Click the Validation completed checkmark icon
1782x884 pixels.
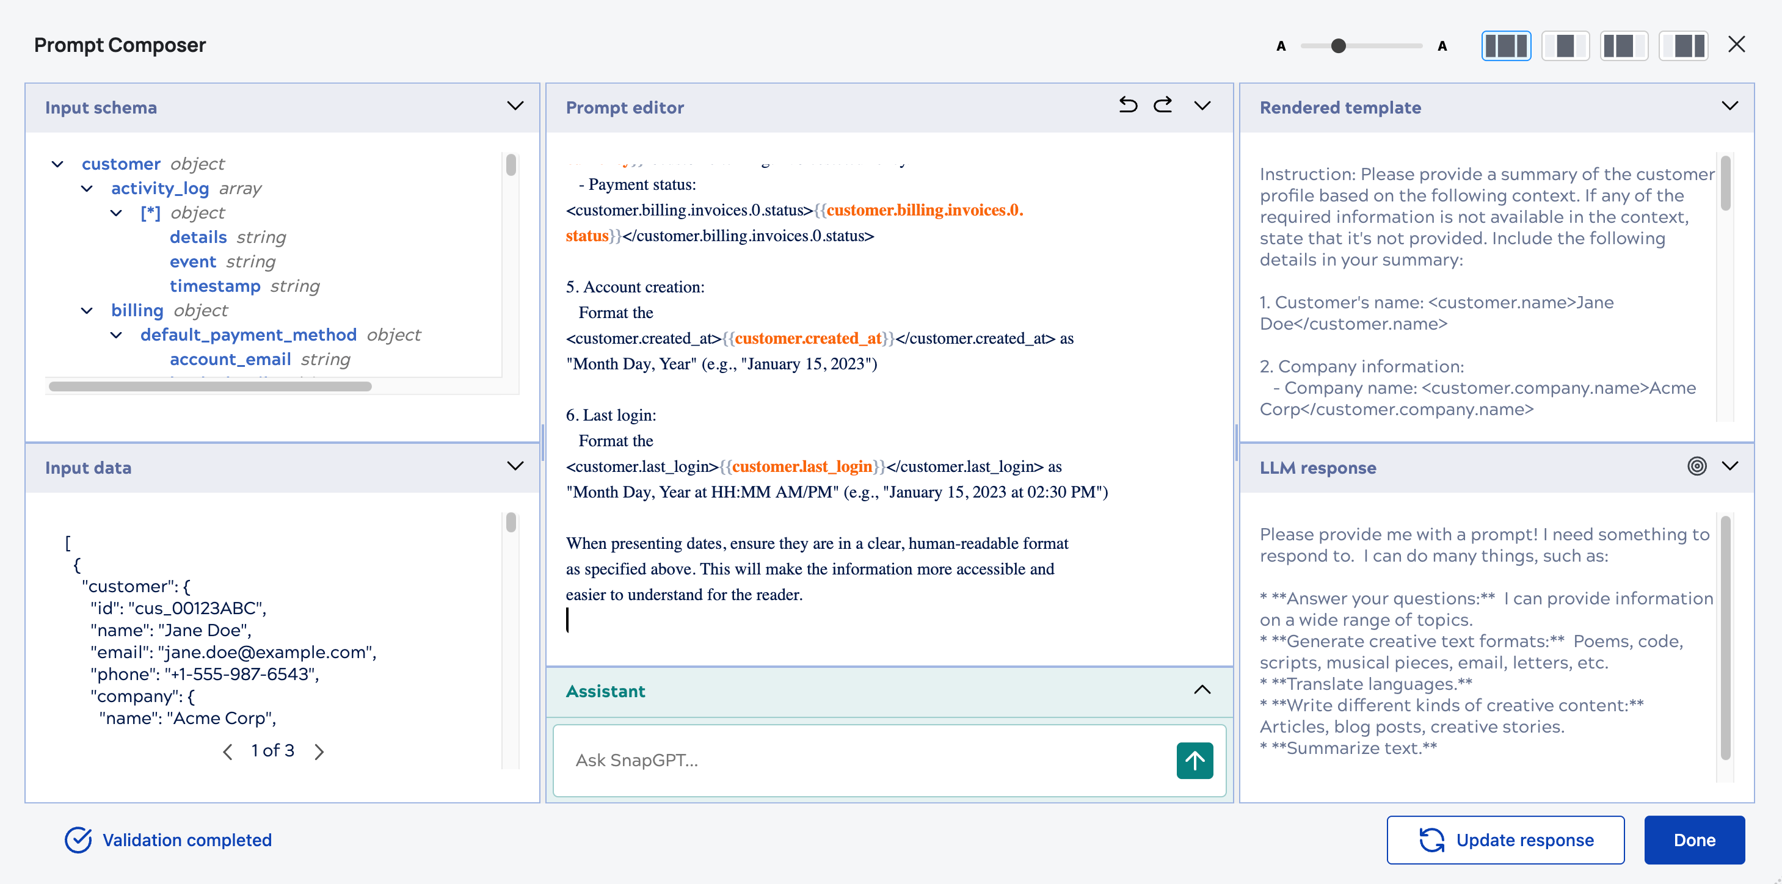[78, 839]
